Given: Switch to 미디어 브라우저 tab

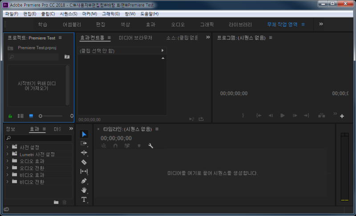Looking at the screenshot, I should [136, 38].
